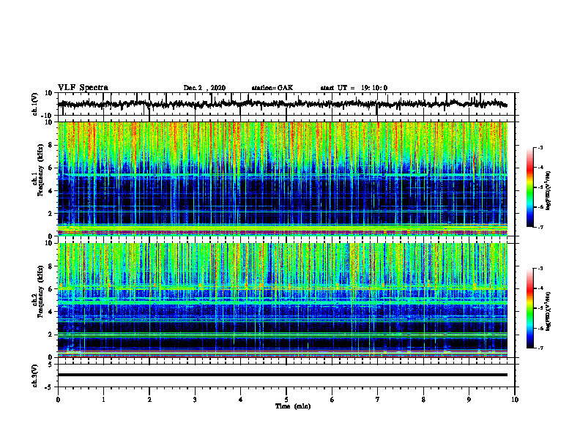The image size is (580, 448).
Task: Click time axis tick label '8'
Action: (x=423, y=400)
